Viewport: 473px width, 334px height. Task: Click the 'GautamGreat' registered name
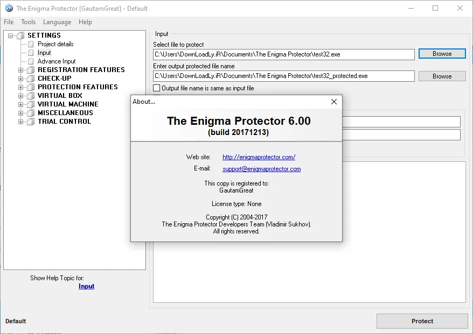point(236,190)
